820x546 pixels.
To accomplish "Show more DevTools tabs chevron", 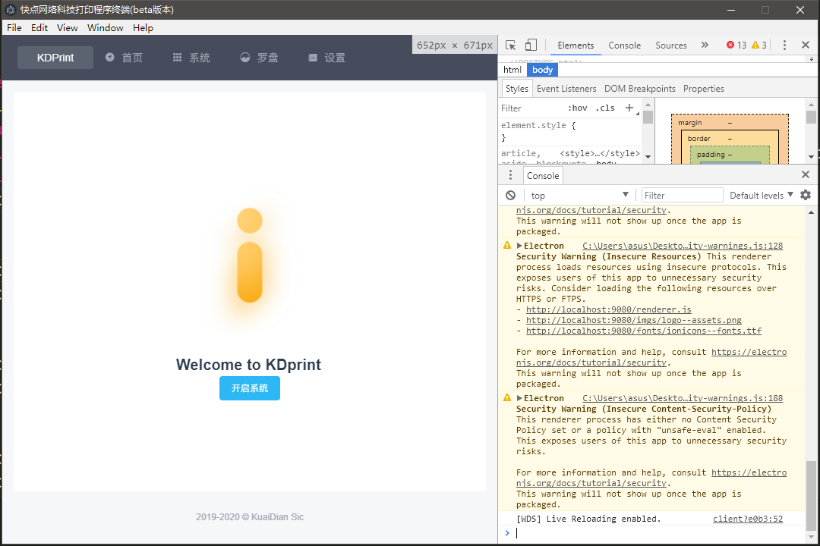I will click(x=705, y=45).
